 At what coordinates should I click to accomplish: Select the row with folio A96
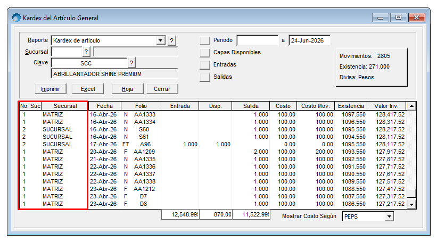213,145
